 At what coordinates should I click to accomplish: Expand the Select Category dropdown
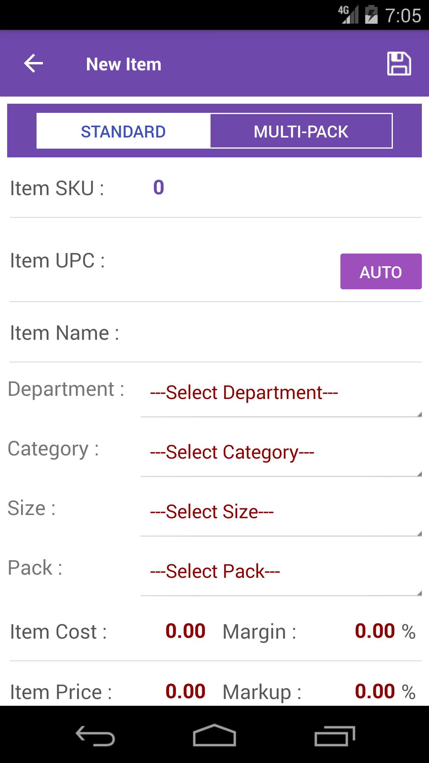280,453
